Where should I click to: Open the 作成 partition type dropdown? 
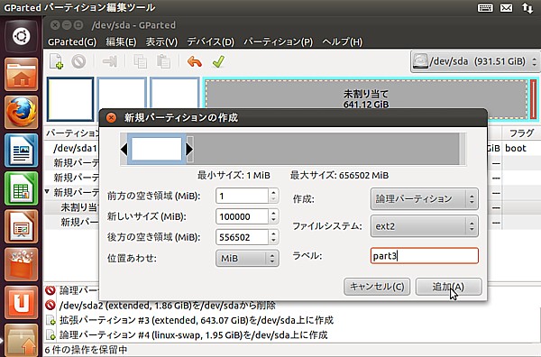point(425,199)
